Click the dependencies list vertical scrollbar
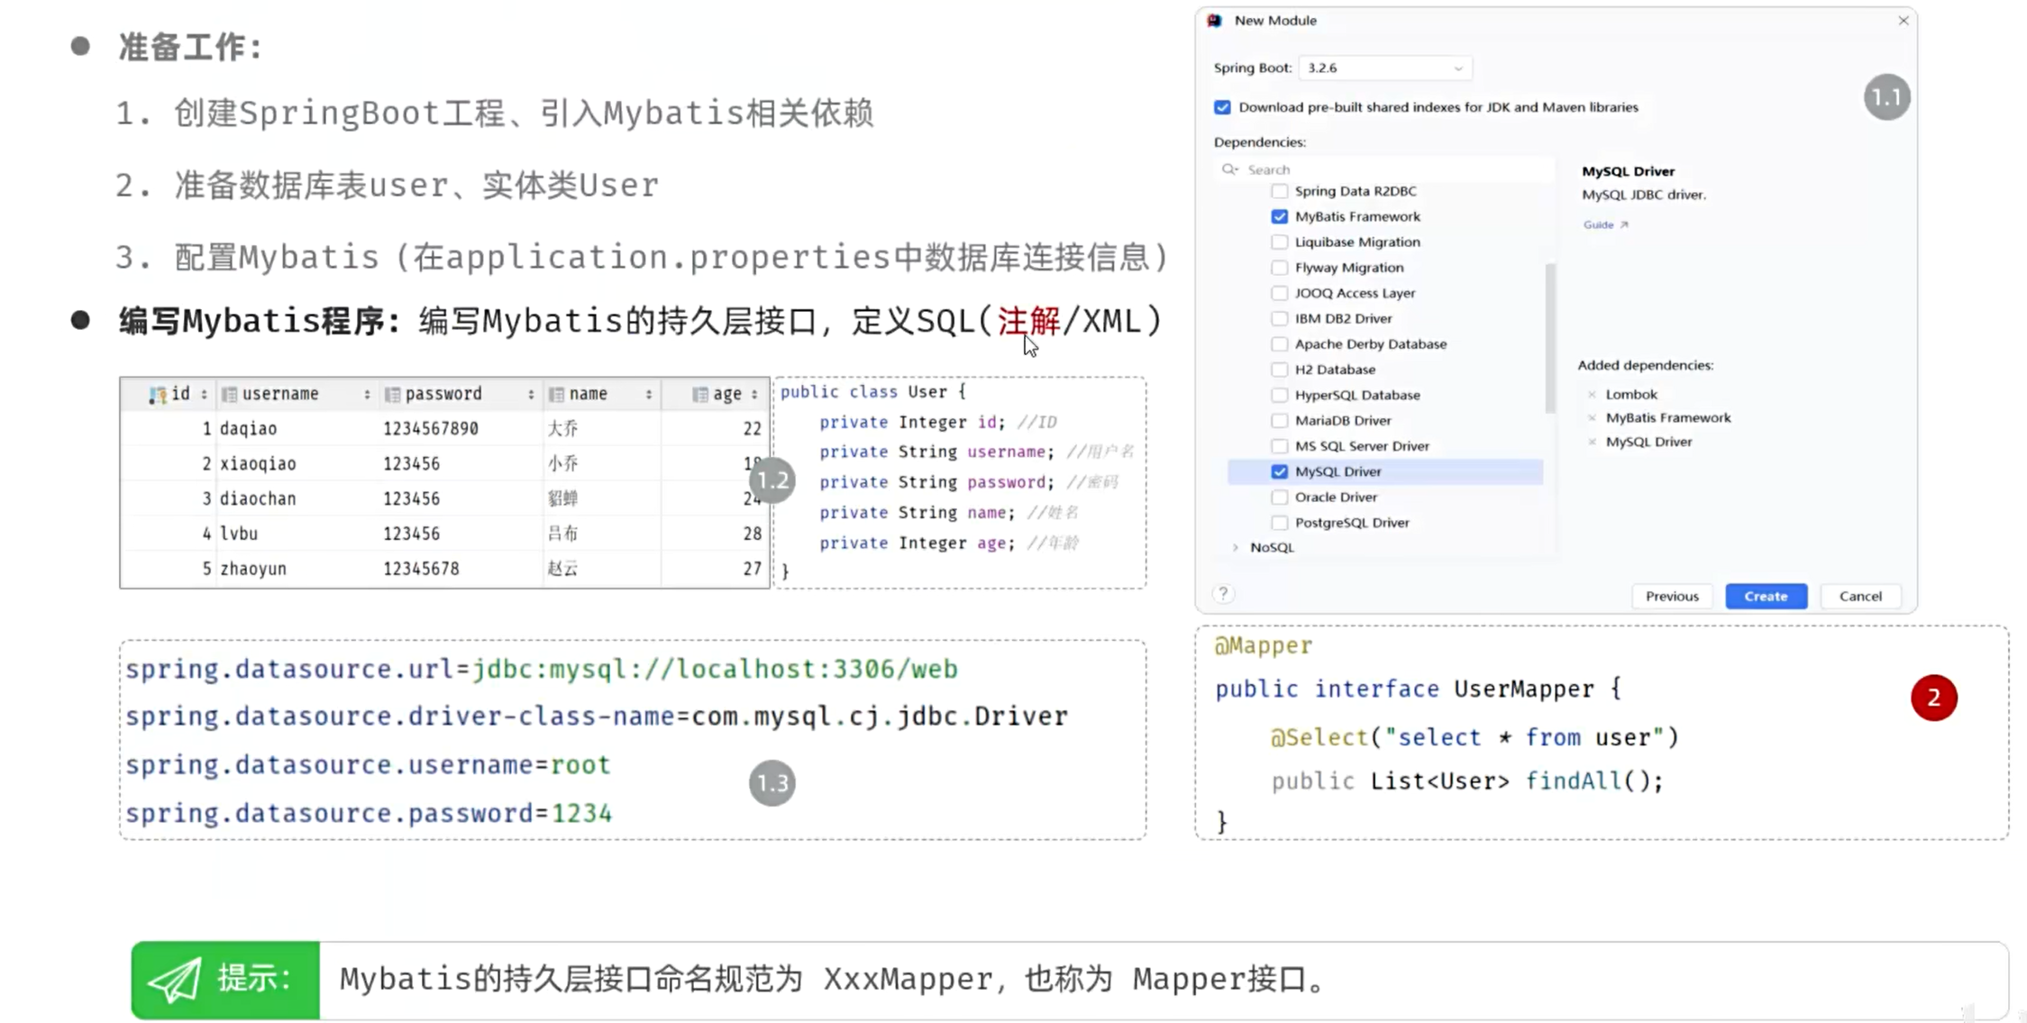 coord(1549,338)
